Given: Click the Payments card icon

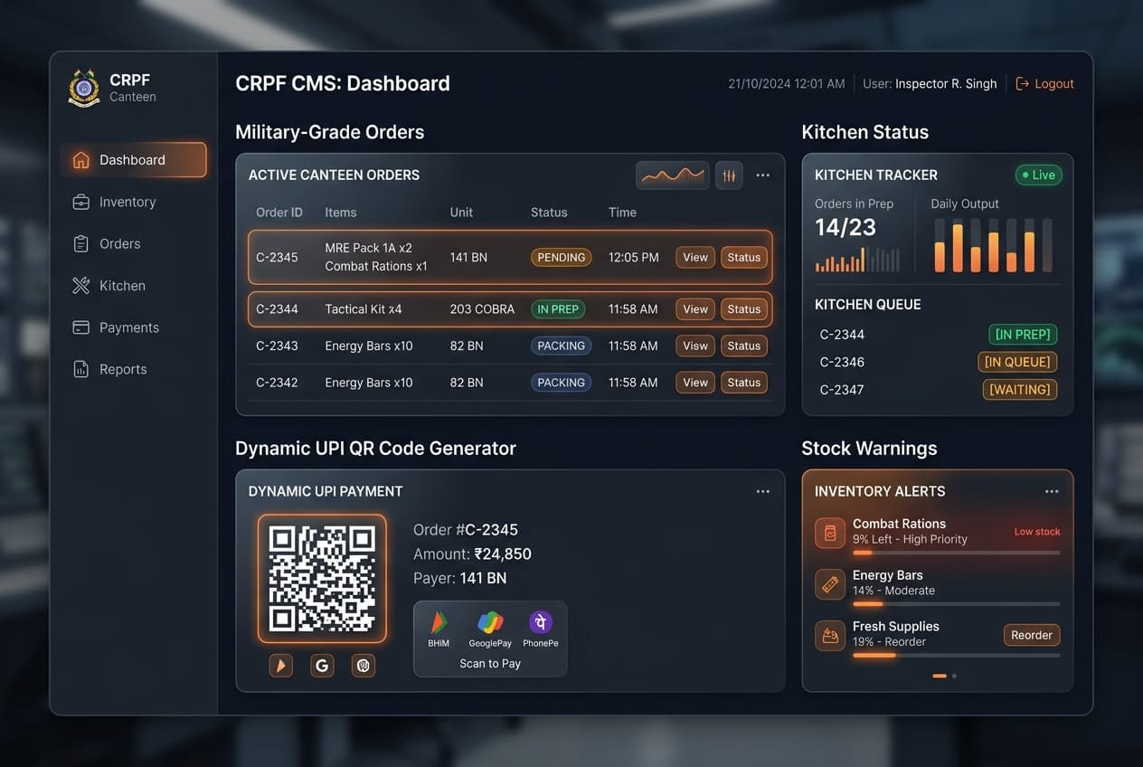Looking at the screenshot, I should pyautogui.click(x=81, y=327).
